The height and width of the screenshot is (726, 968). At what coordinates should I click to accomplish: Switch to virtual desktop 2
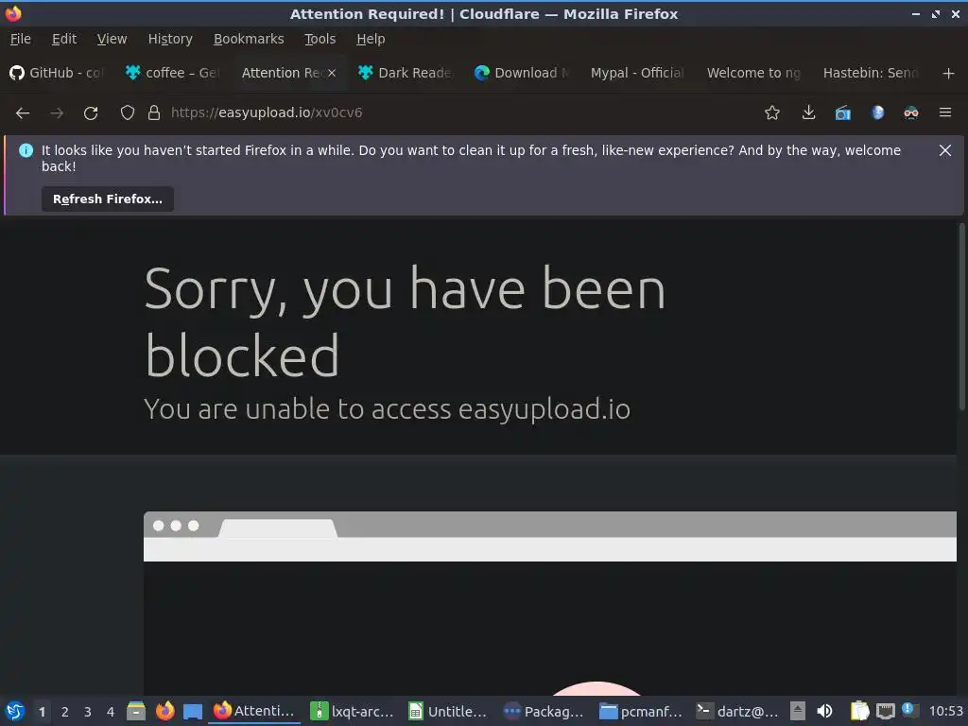[65, 712]
